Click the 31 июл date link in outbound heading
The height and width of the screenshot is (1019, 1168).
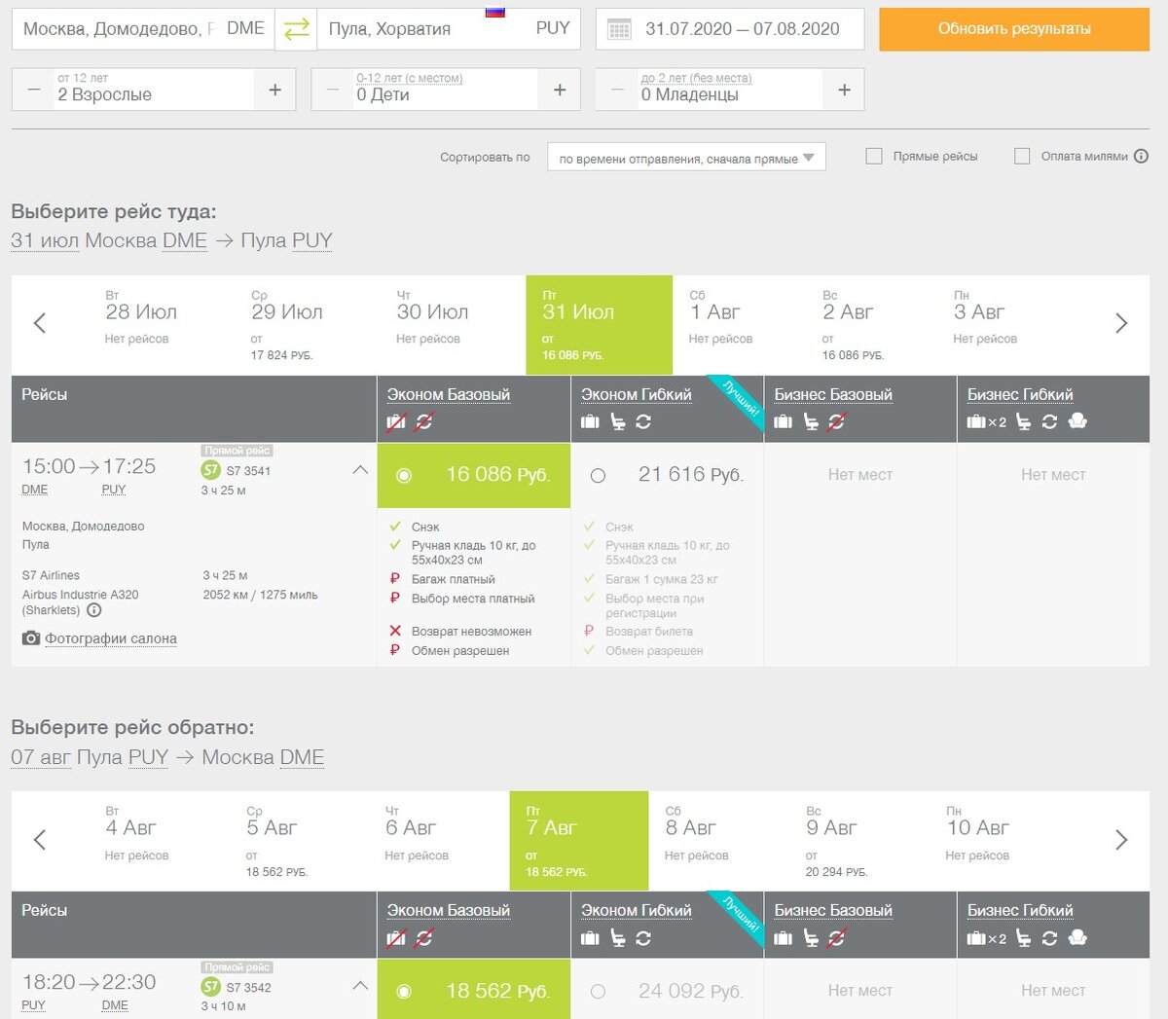[x=45, y=240]
